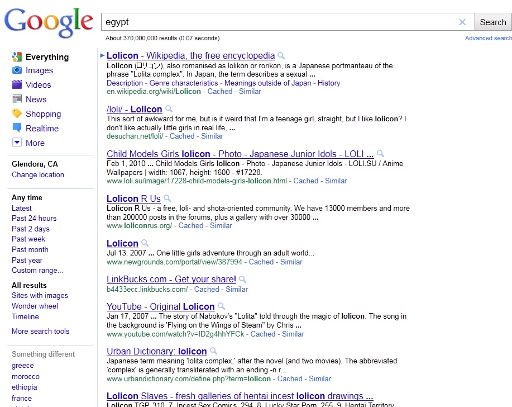Open Images via the camera icon
This screenshot has height=407, width=512.
[17, 70]
